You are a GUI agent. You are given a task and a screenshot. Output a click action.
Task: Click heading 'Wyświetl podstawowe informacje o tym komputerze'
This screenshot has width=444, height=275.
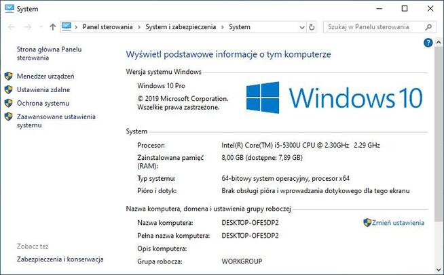pyautogui.click(x=228, y=54)
